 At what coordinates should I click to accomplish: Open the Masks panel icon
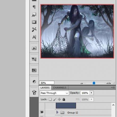(x=34, y=22)
